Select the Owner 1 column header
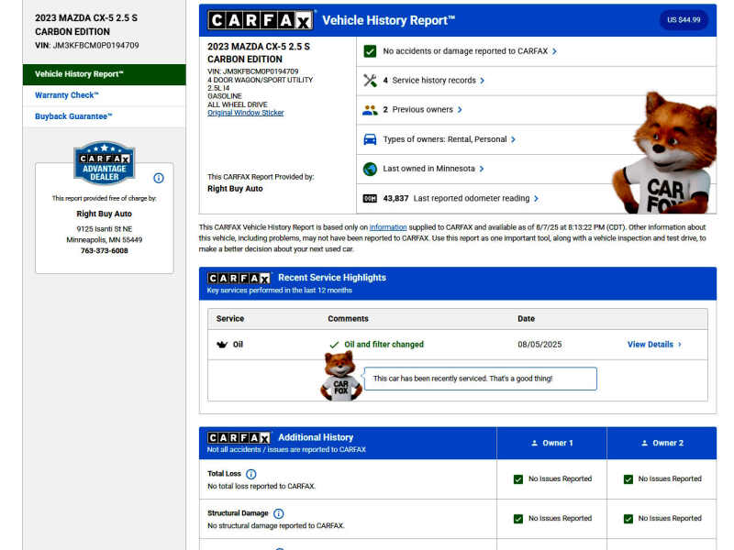Viewport: 734px width, 550px height. pos(552,443)
